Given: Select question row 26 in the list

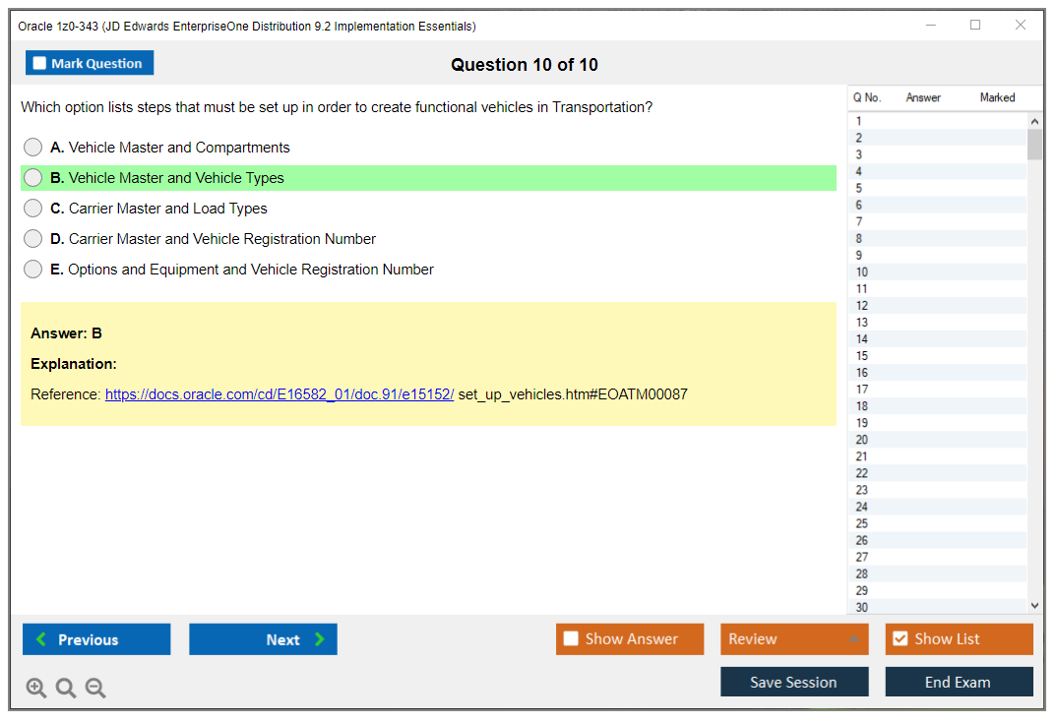Looking at the screenshot, I should click(937, 541).
